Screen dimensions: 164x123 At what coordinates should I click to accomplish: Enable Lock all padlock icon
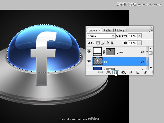click(x=112, y=43)
